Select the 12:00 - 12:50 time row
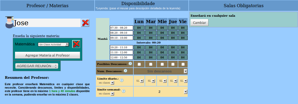The height and width of the screenshot is (104, 298). 121,57
